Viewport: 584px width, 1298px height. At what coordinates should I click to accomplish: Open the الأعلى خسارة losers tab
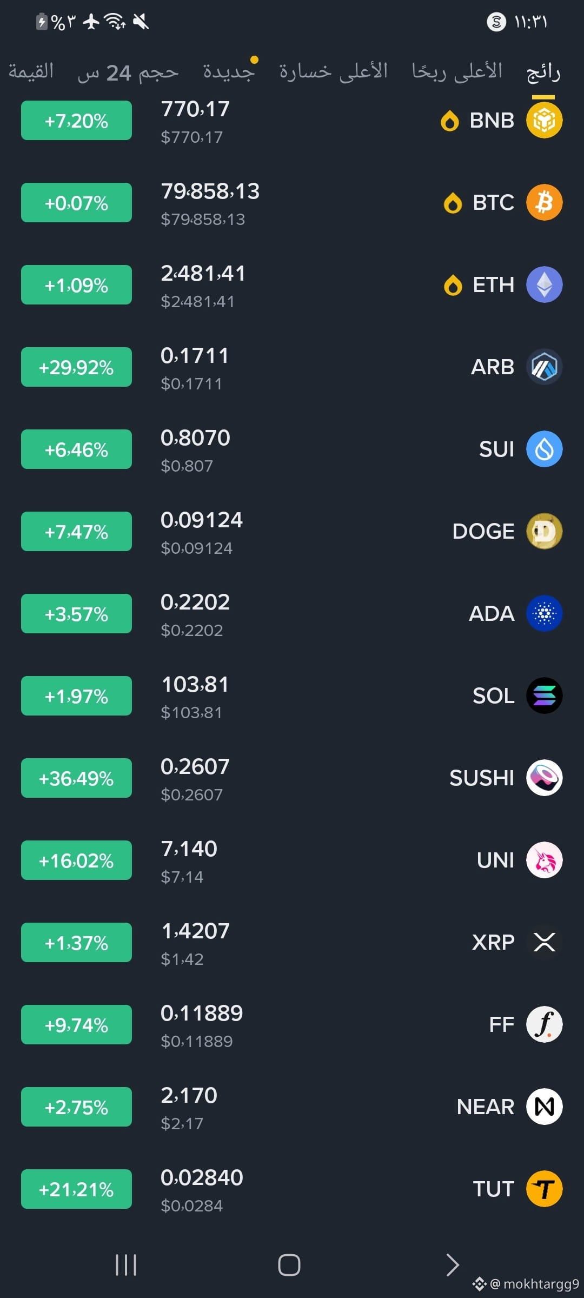[x=334, y=71]
